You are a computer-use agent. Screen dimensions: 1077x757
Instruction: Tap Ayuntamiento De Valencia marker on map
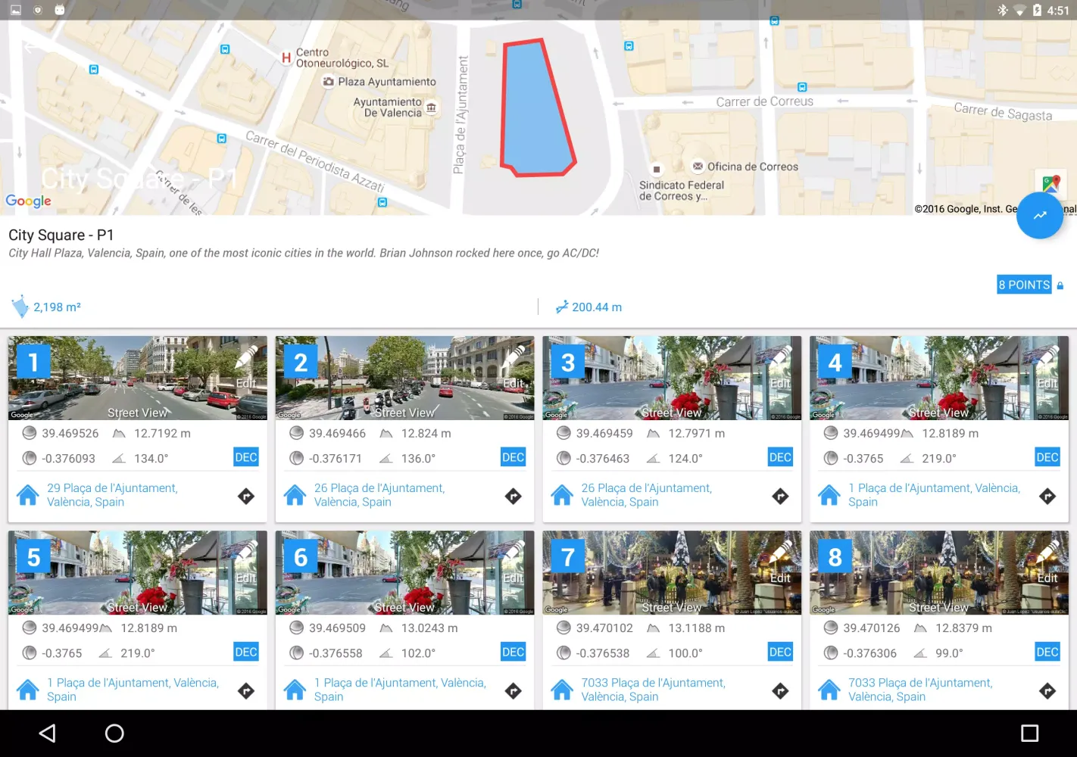point(431,107)
